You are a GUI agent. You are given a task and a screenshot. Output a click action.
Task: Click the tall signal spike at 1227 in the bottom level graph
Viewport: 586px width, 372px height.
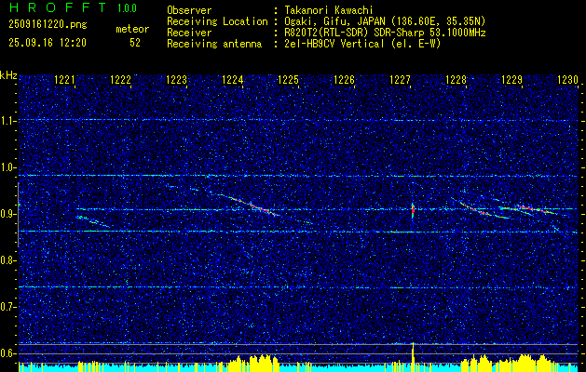point(413,357)
